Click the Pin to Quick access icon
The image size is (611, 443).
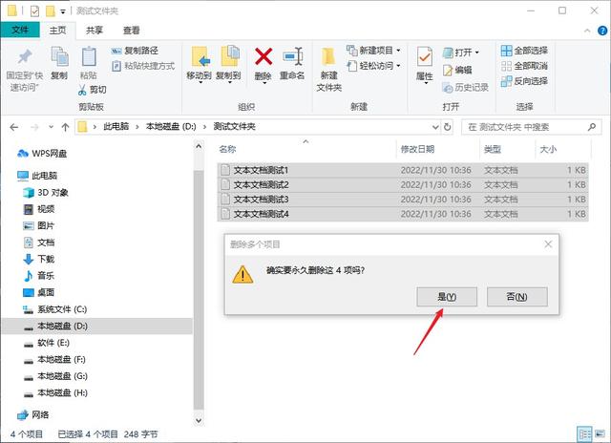[25, 57]
